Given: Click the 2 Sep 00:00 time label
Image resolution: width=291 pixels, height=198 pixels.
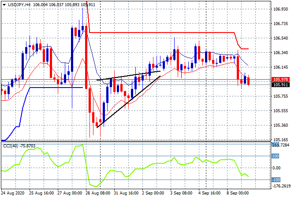Looking at the screenshot, I should tap(153, 193).
